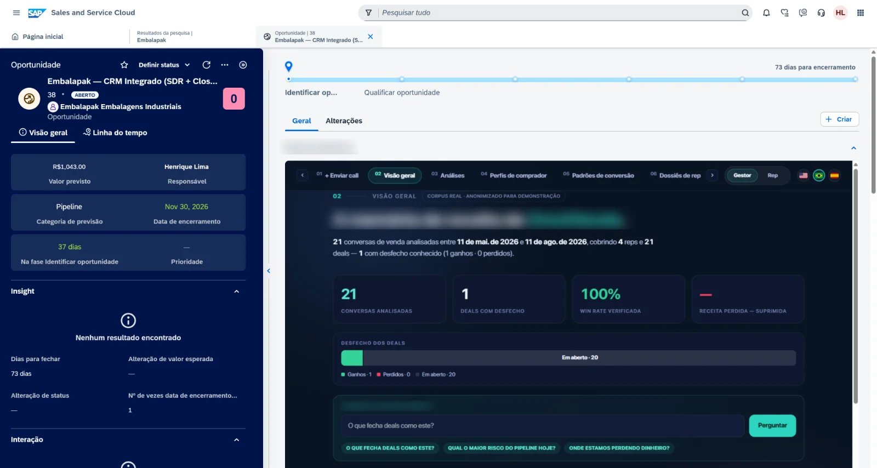Close the Embalapak opportunity tab
Viewport: 877px width, 468px height.
[x=371, y=37]
